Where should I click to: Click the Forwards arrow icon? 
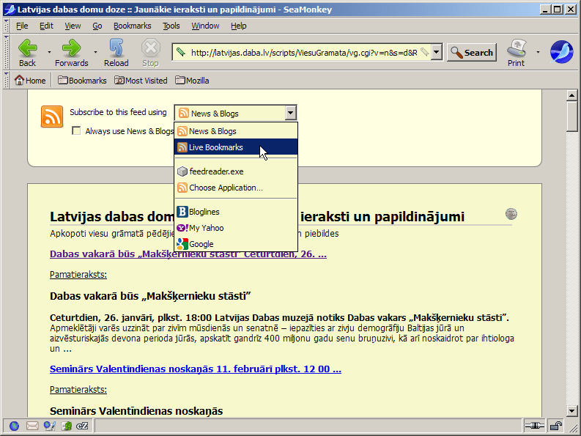tap(71, 48)
